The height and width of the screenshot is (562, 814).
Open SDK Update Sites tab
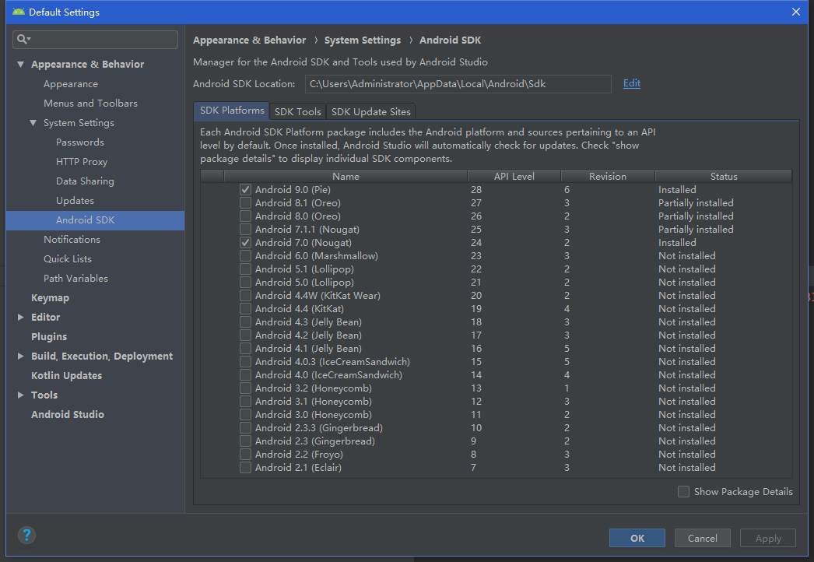(371, 111)
